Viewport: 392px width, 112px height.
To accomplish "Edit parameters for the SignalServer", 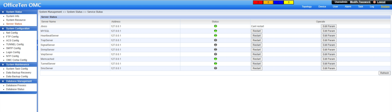I will click(329, 45).
